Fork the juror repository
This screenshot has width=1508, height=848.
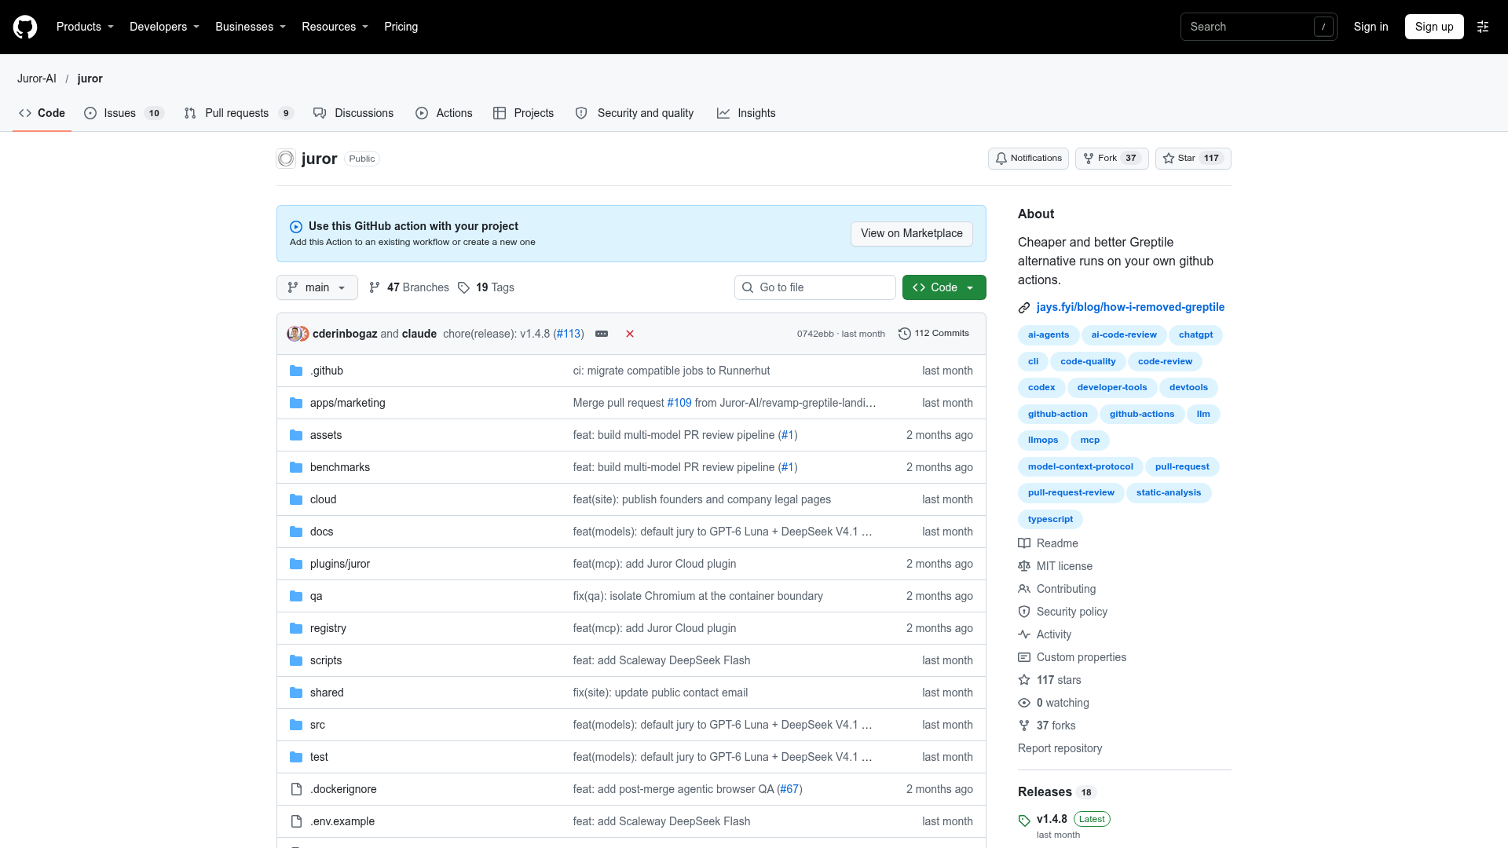pos(1112,159)
